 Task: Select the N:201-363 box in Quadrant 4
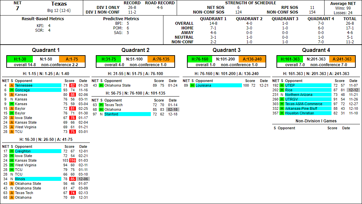coord(316,59)
